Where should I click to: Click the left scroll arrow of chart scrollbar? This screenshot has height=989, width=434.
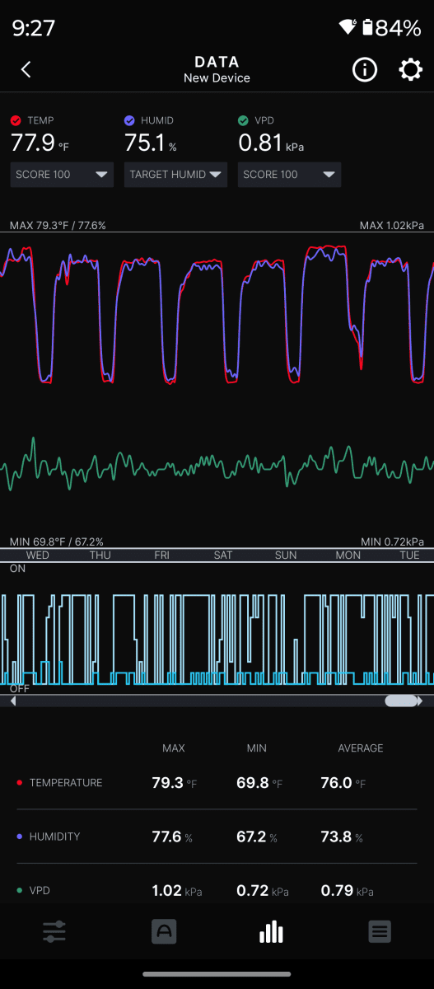[12, 701]
